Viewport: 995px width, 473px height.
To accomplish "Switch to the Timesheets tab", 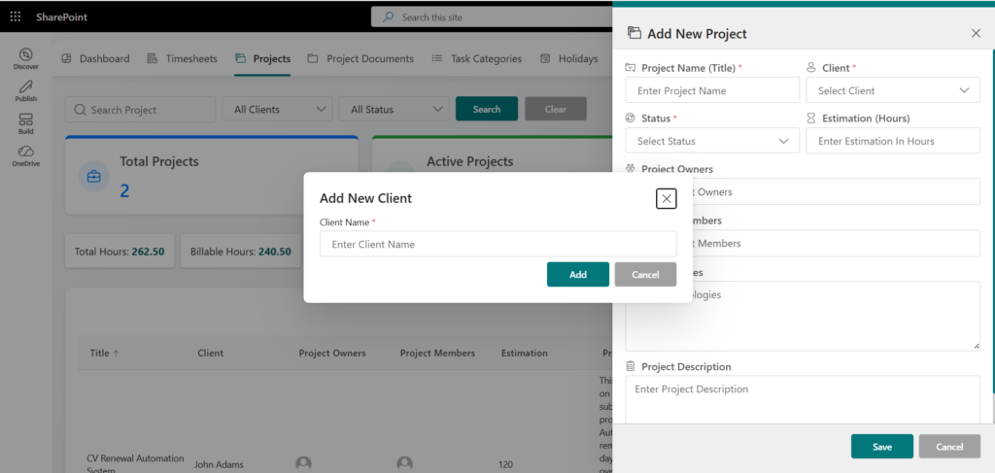I will pyautogui.click(x=182, y=58).
